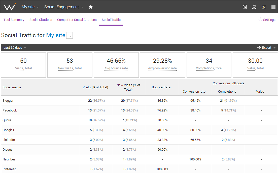Select the Netvibes row name
This screenshot has height=174, width=278.
pos(9,159)
